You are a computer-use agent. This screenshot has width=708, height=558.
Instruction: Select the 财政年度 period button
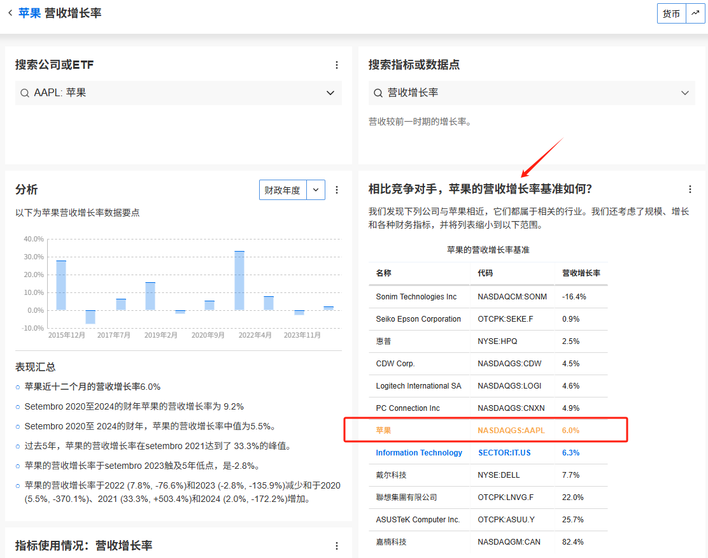click(283, 190)
